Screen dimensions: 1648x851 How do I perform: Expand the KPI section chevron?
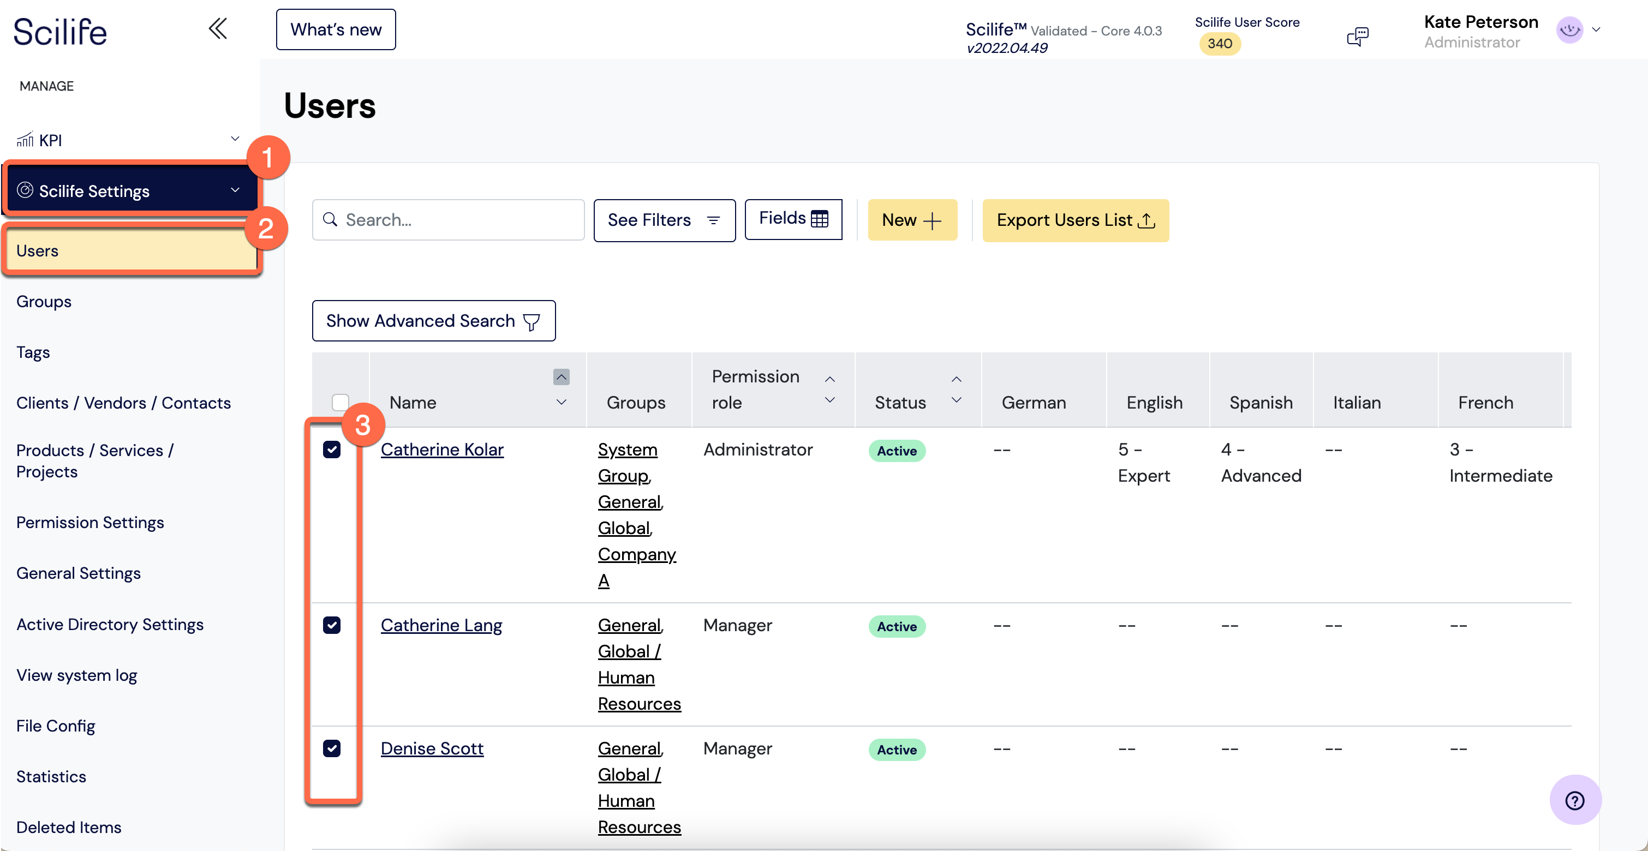(235, 139)
